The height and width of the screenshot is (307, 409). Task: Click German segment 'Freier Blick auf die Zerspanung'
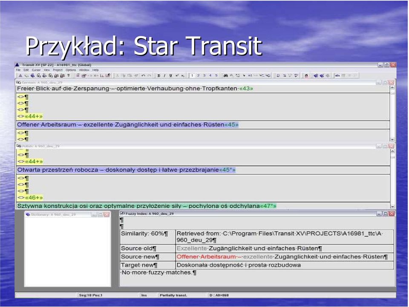tap(135, 89)
